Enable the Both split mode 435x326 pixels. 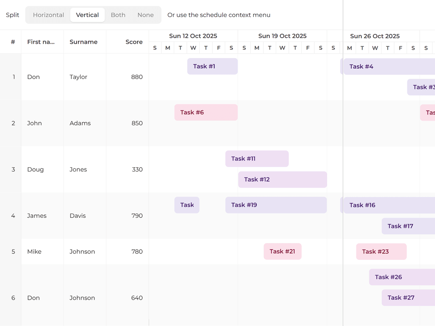[118, 14]
